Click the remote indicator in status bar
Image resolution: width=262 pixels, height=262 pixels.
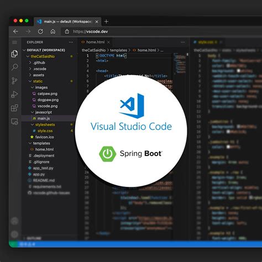click(13, 244)
